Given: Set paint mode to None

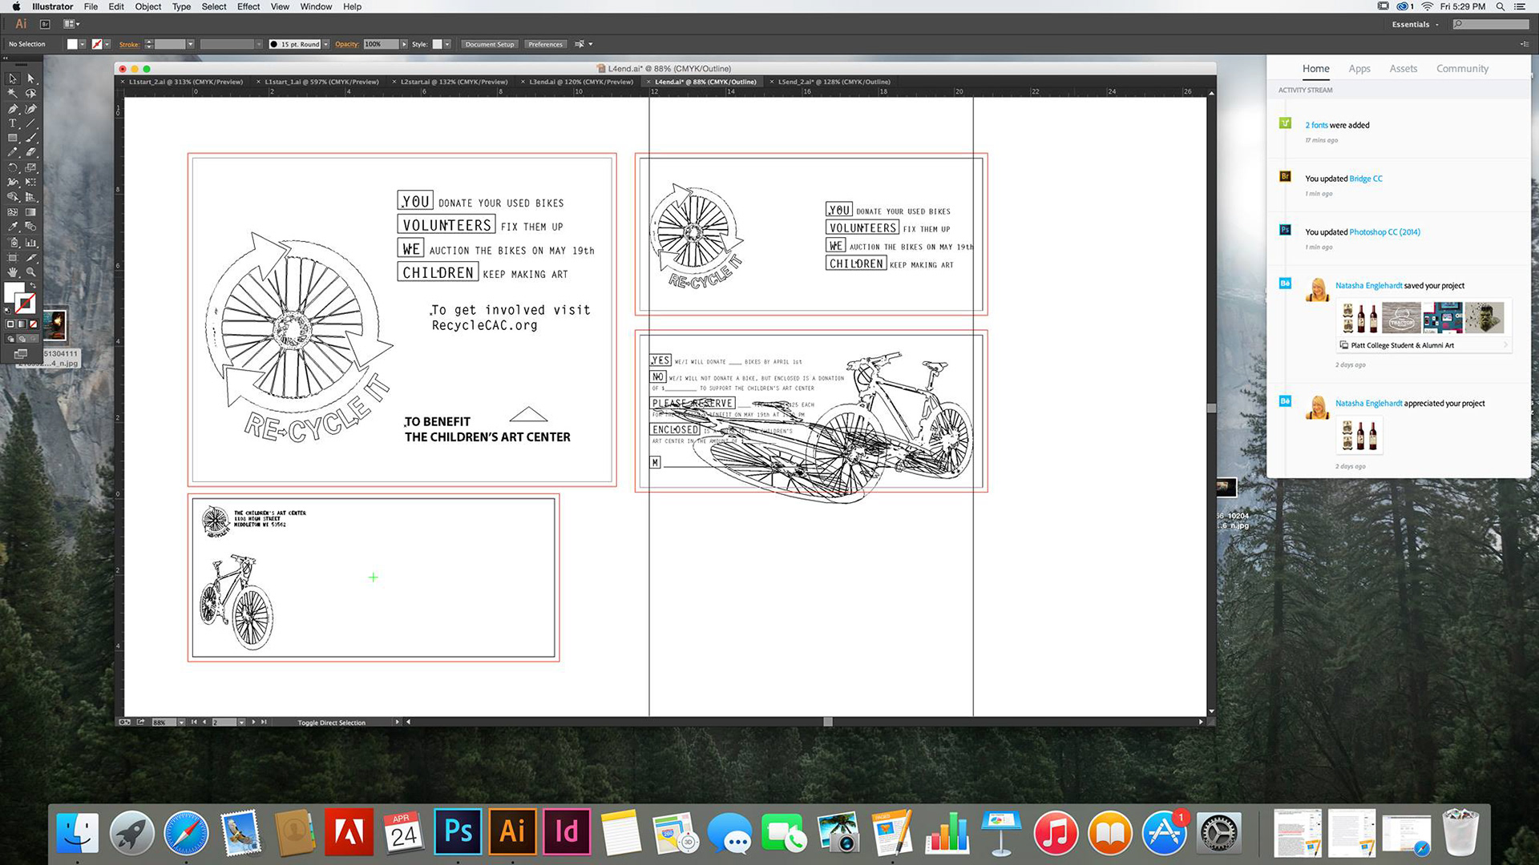Looking at the screenshot, I should (33, 324).
